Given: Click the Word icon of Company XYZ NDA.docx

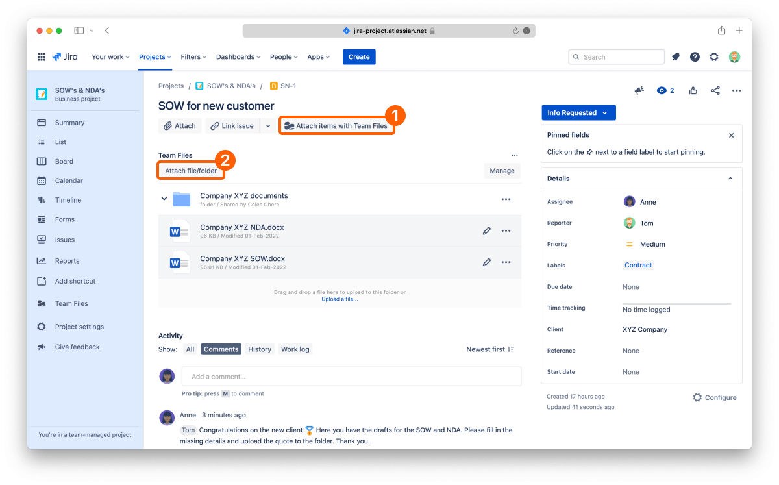Looking at the screenshot, I should point(180,231).
